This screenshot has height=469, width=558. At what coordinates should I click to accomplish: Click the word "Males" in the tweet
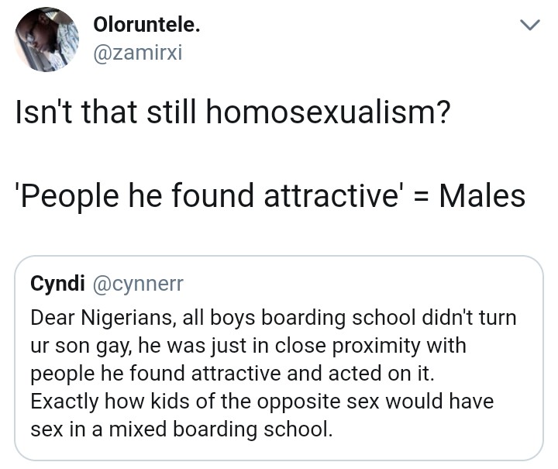pyautogui.click(x=482, y=196)
